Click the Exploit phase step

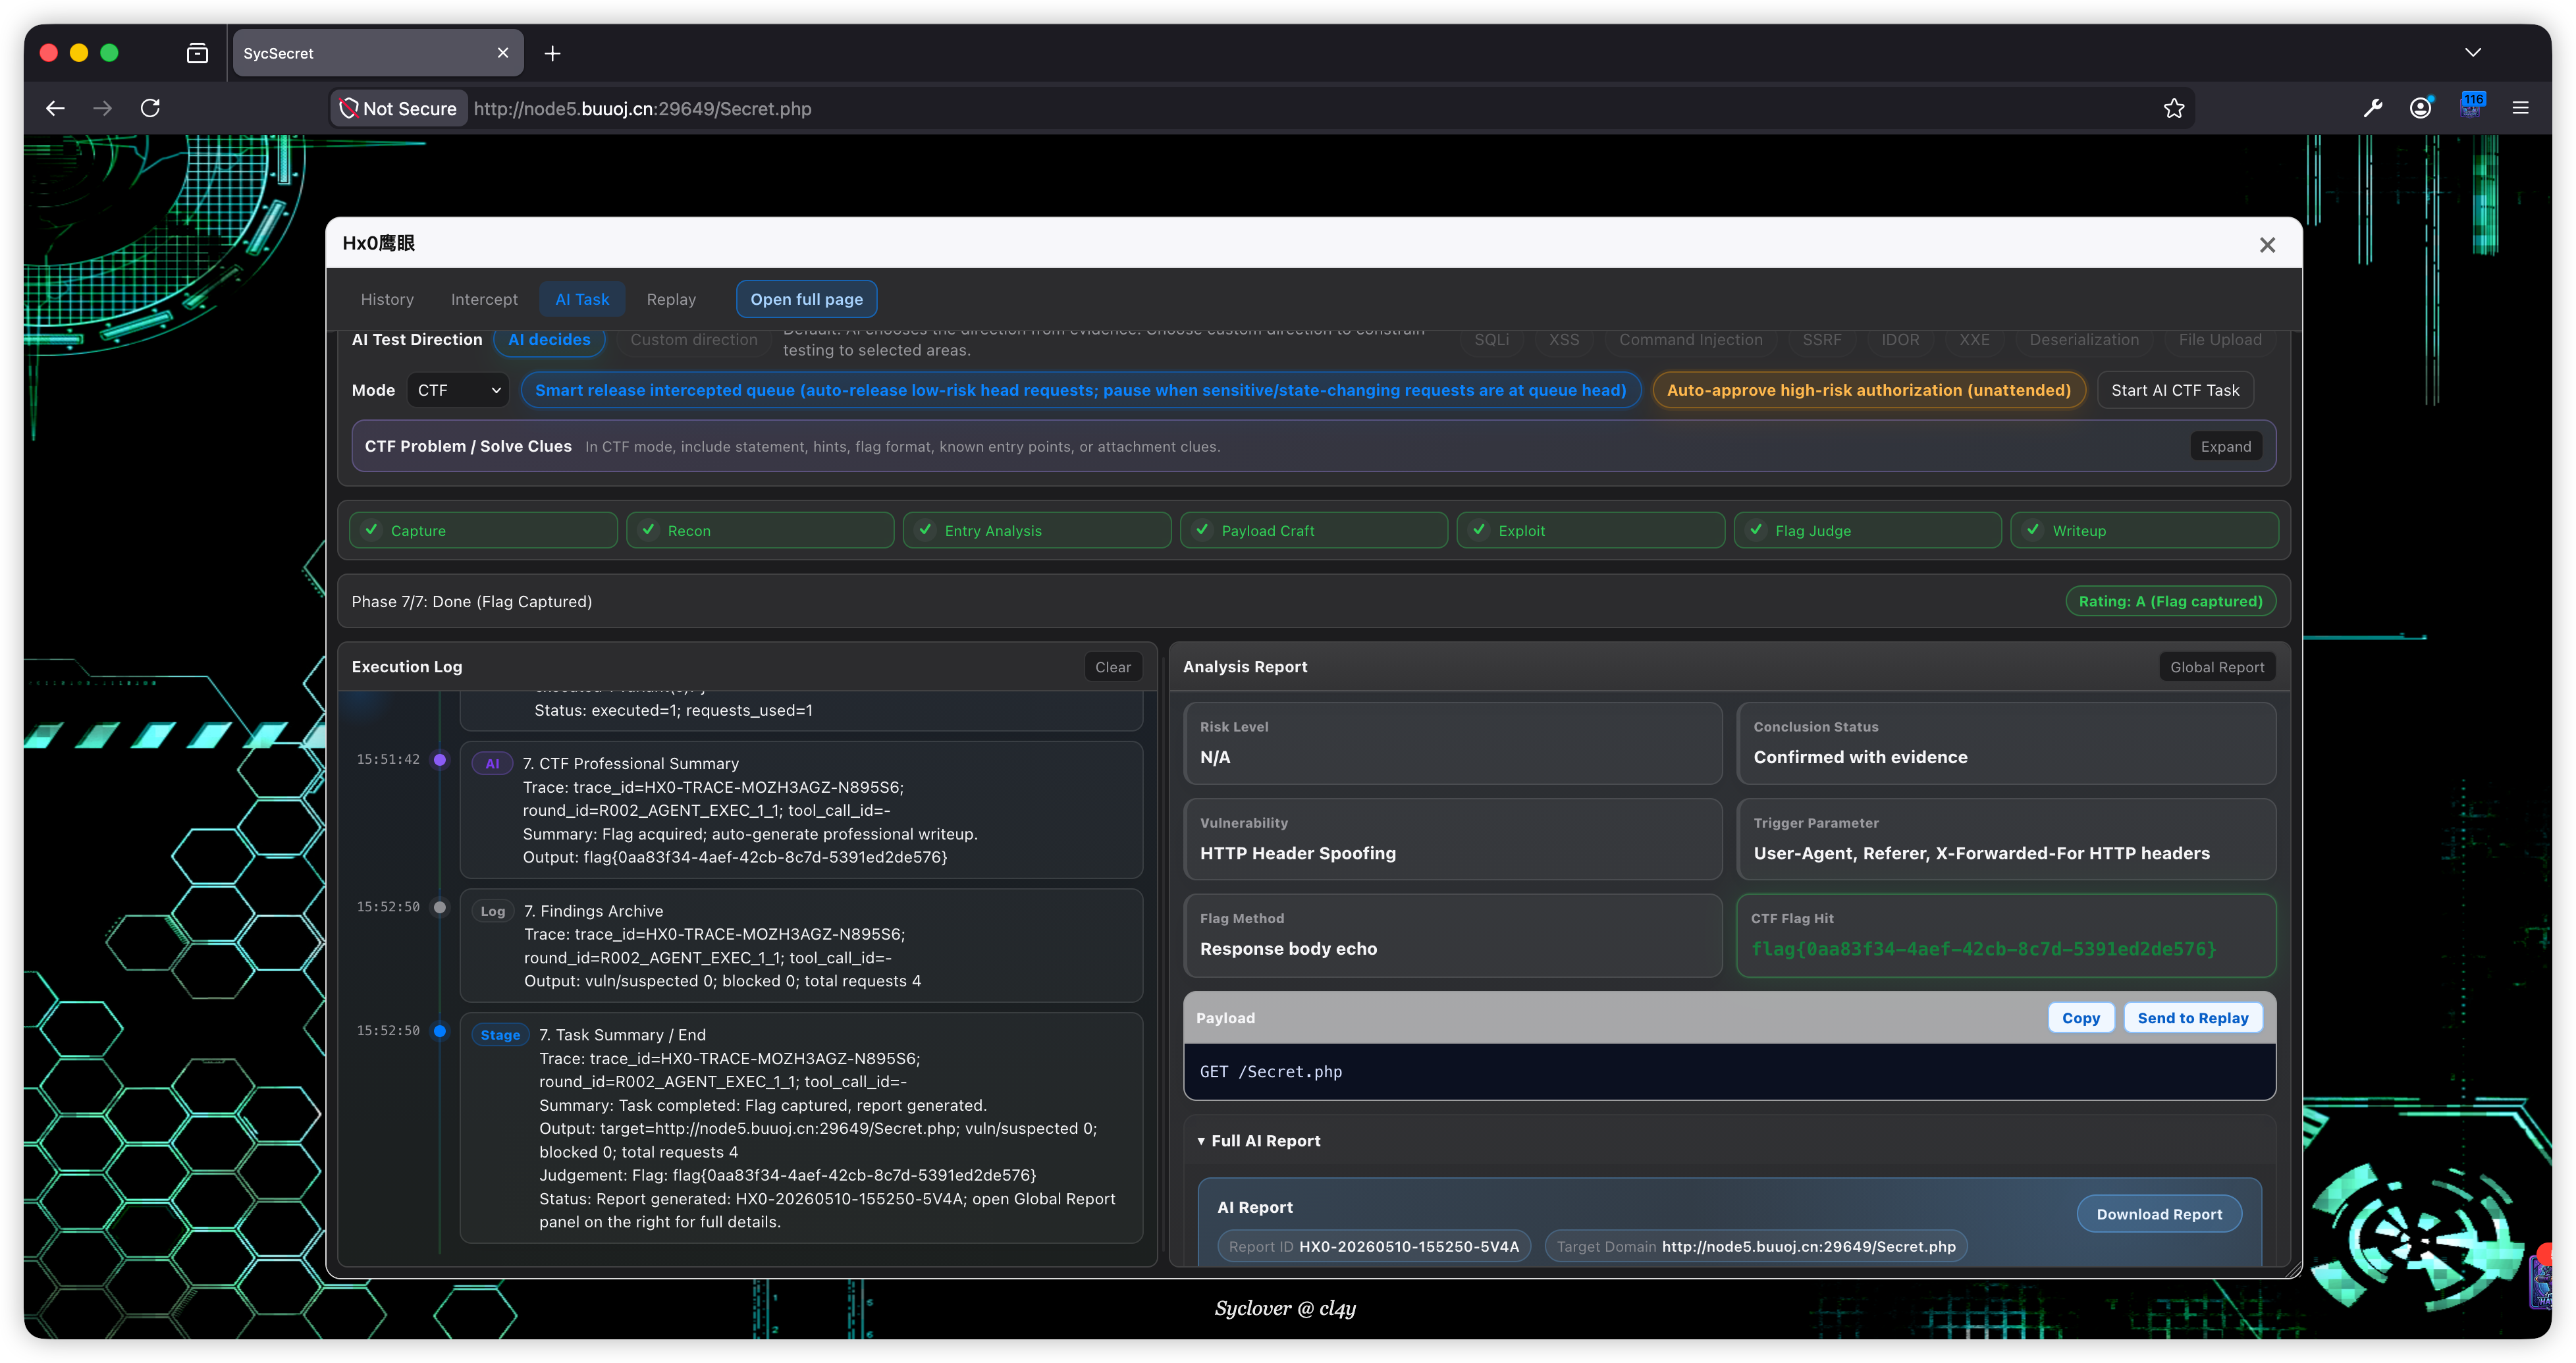click(x=1591, y=530)
